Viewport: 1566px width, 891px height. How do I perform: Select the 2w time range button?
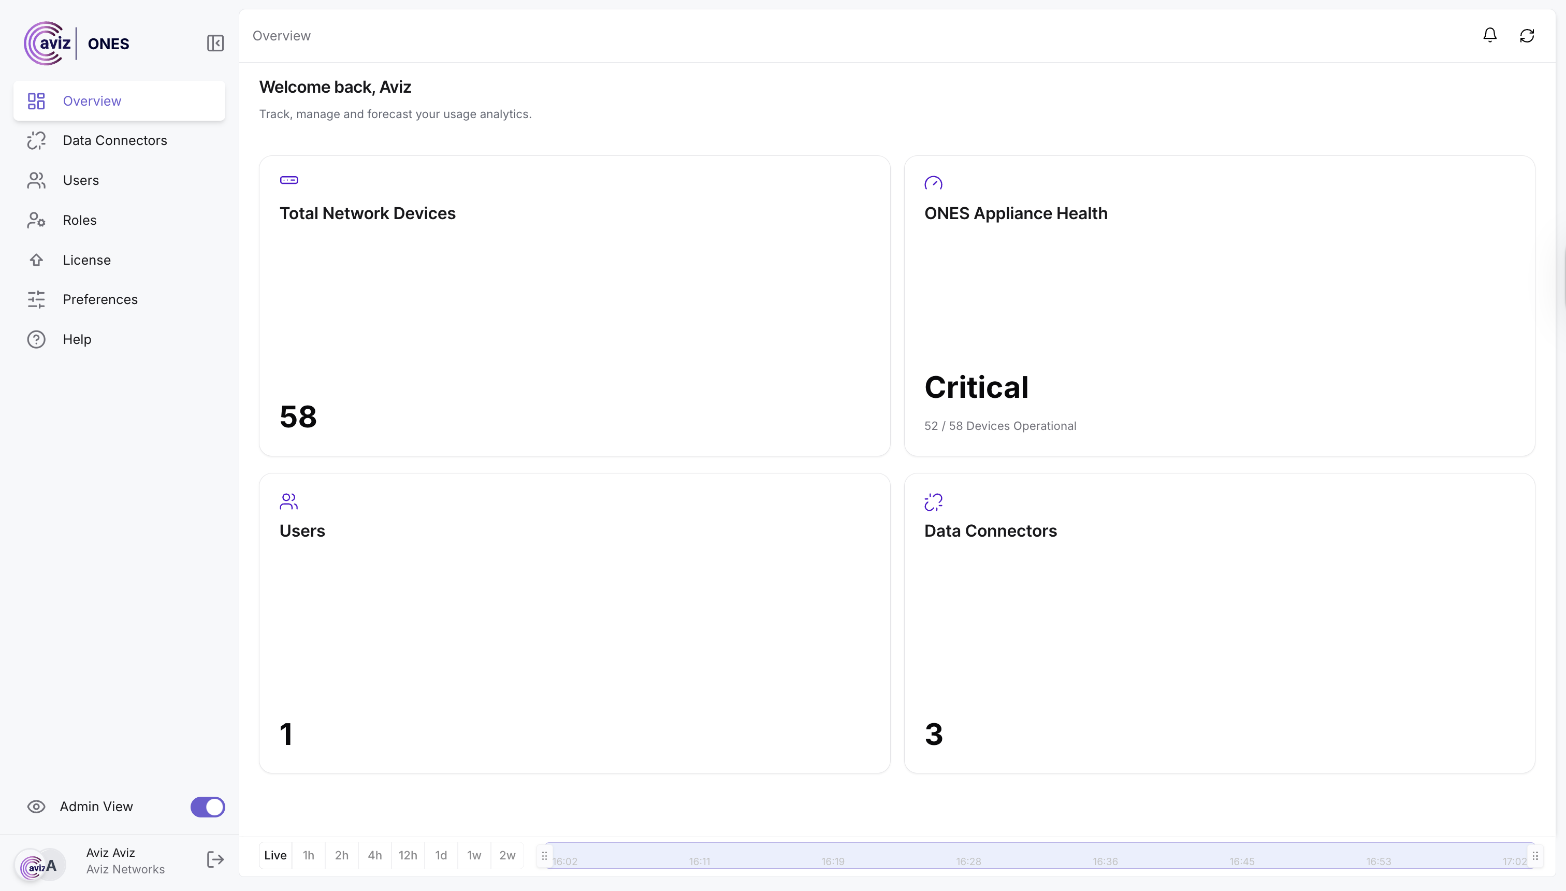[x=507, y=855]
